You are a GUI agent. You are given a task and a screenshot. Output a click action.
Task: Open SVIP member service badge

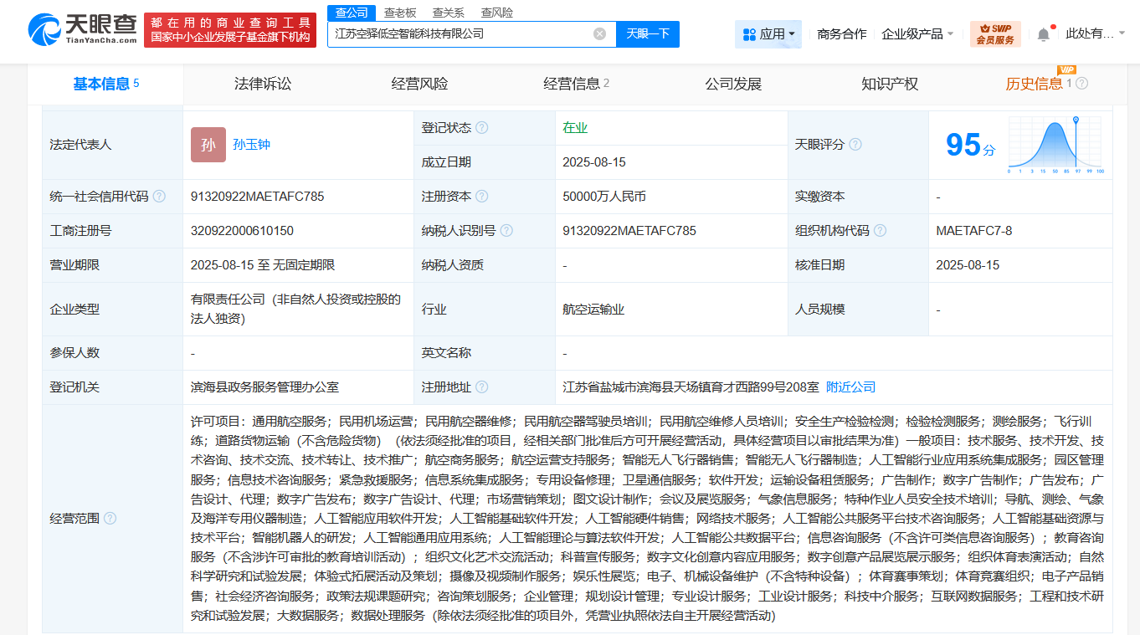[x=995, y=34]
